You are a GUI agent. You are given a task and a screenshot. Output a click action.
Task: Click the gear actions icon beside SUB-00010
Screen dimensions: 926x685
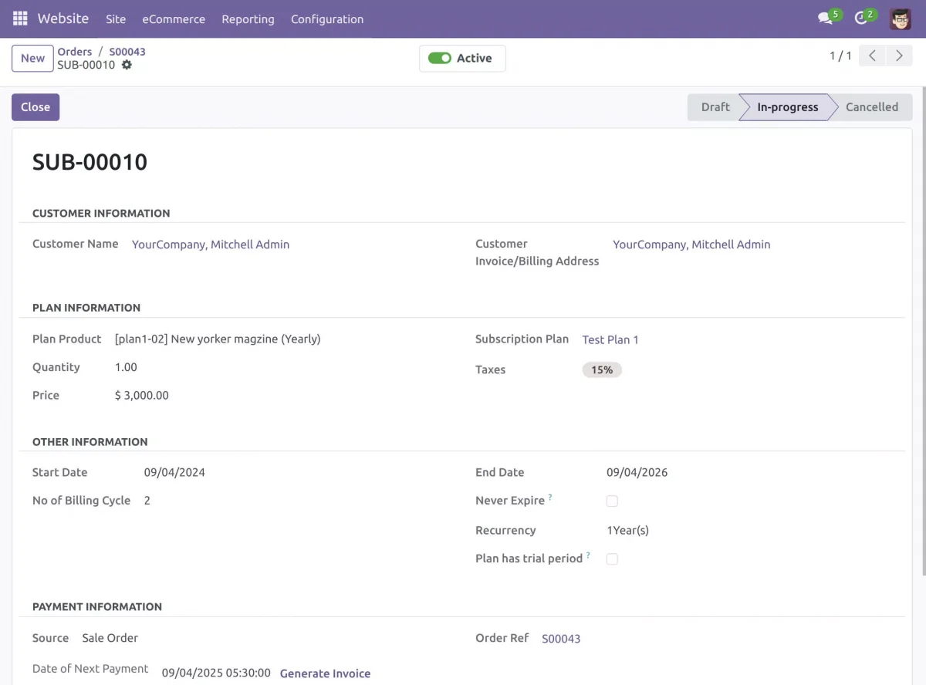127,65
